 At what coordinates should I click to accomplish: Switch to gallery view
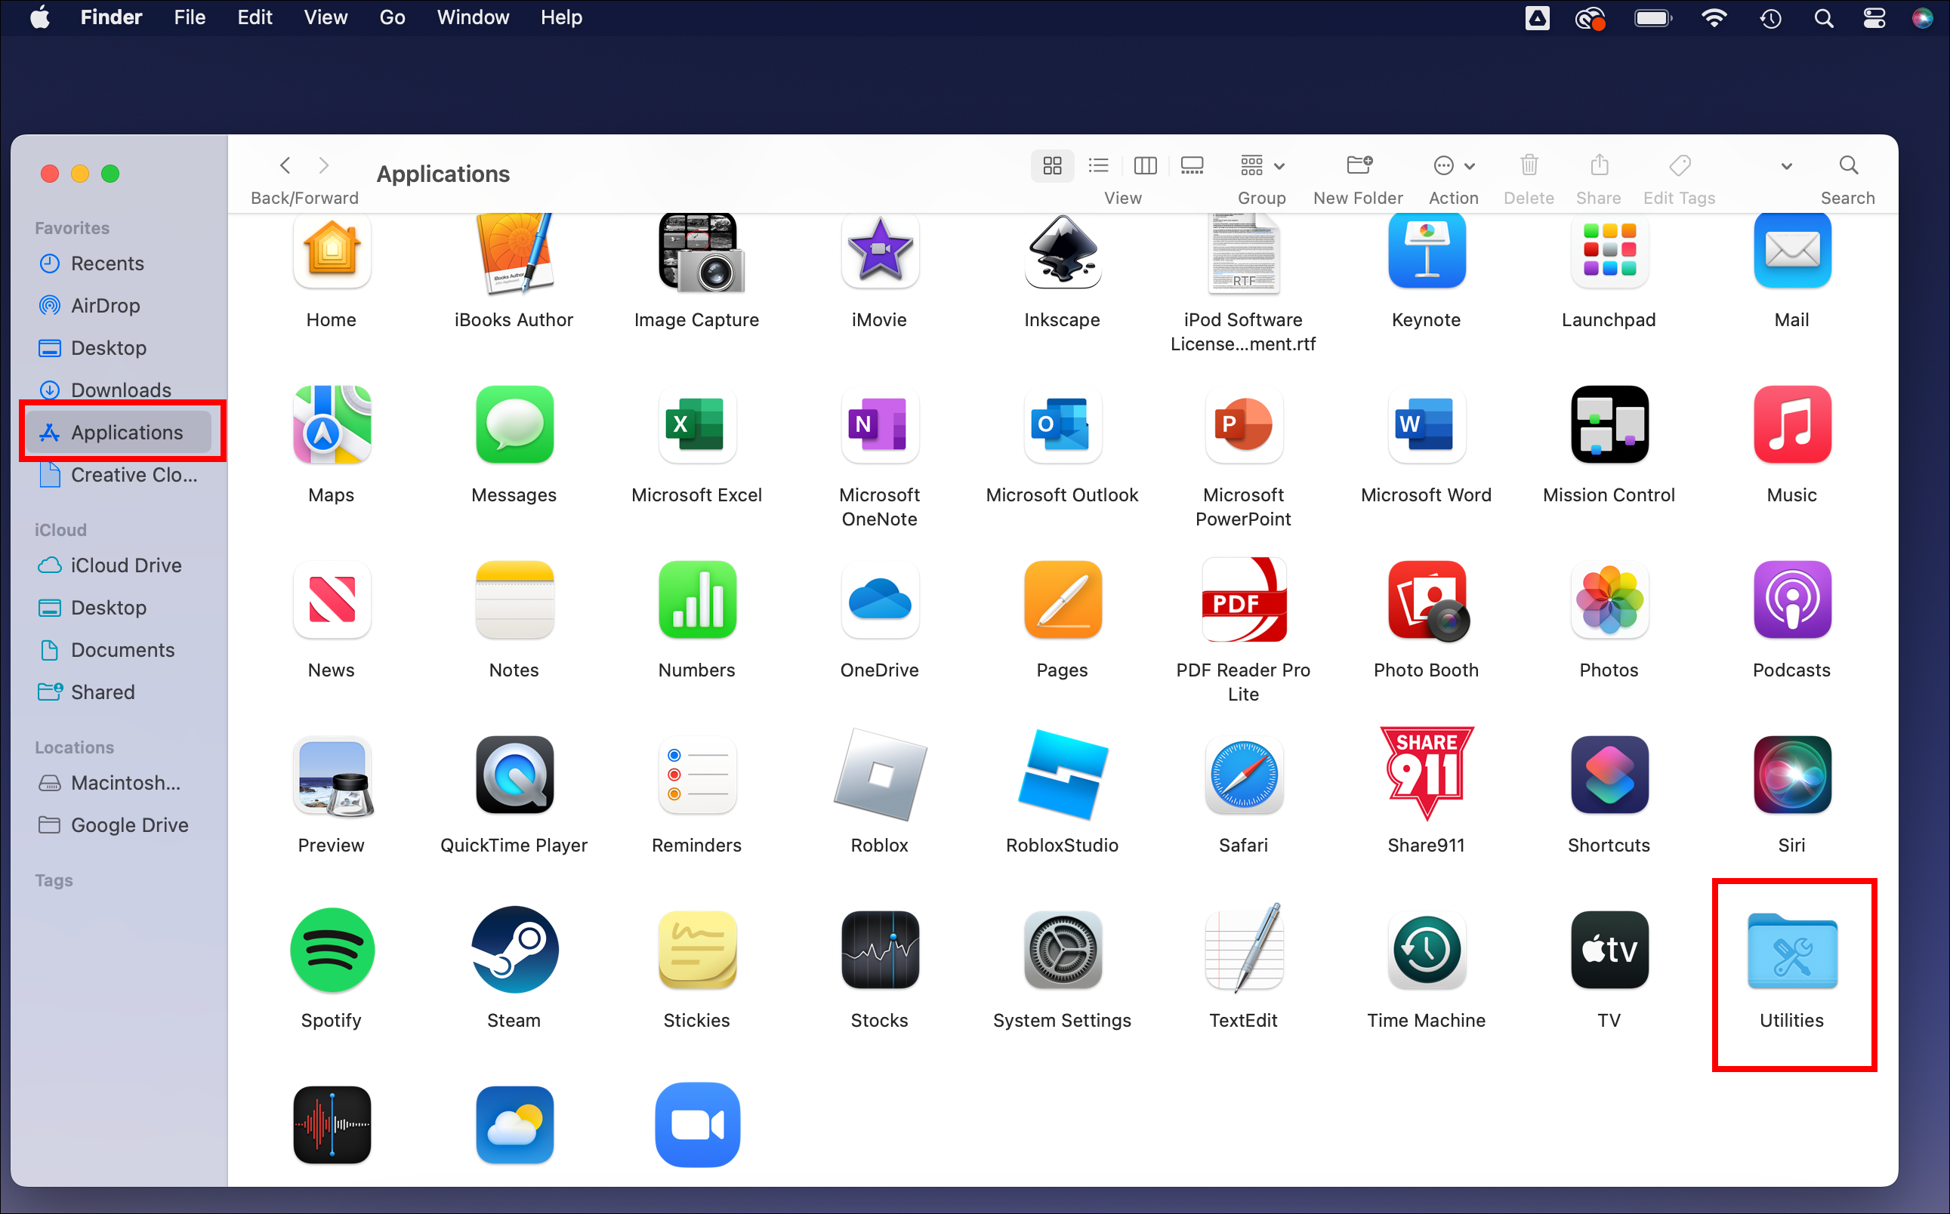pos(1192,165)
